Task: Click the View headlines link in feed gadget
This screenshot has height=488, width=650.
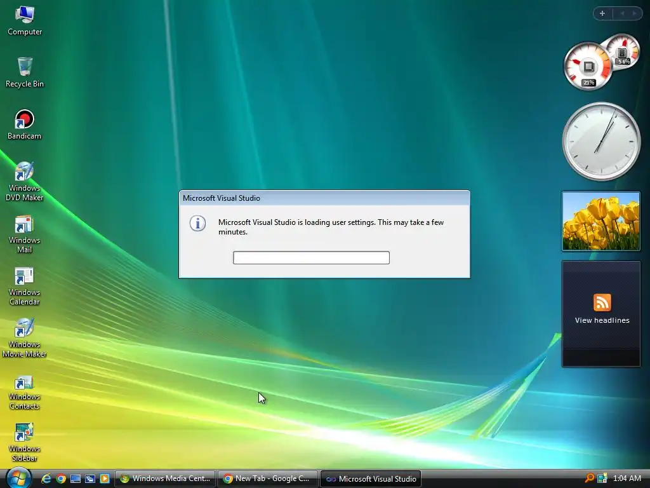Action: pos(602,320)
